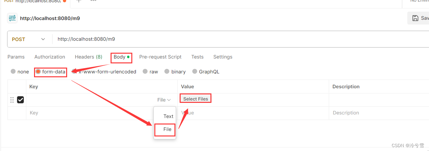Viewport: 429px width, 151px height.
Task: Click the Select Files button
Action: click(x=196, y=99)
